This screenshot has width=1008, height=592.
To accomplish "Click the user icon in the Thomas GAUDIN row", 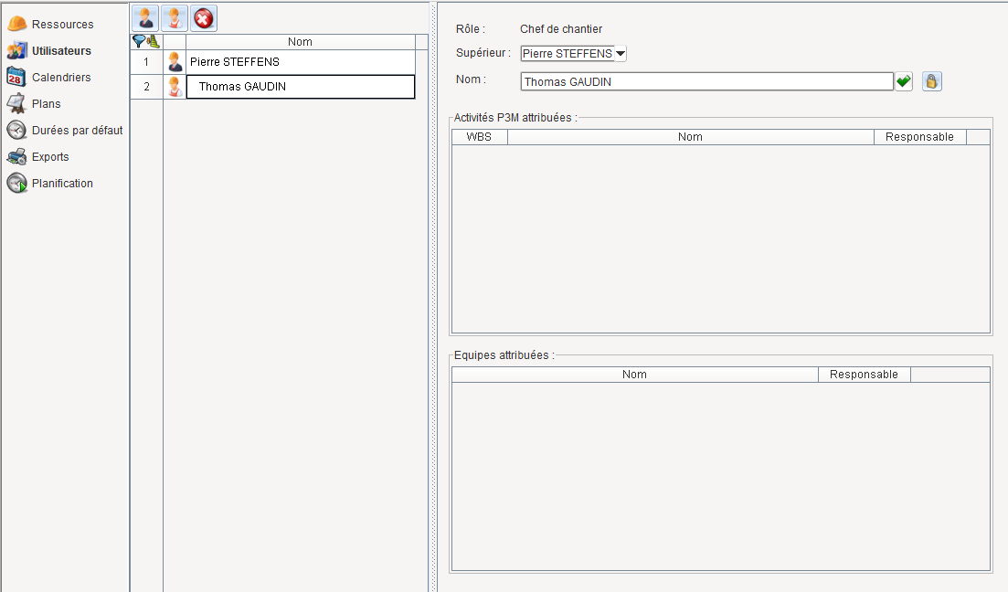I will [175, 87].
